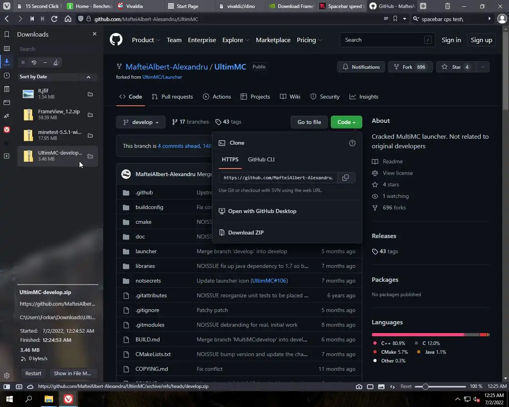
Task: Open Windows Start menu
Action: pyautogui.click(x=10, y=399)
